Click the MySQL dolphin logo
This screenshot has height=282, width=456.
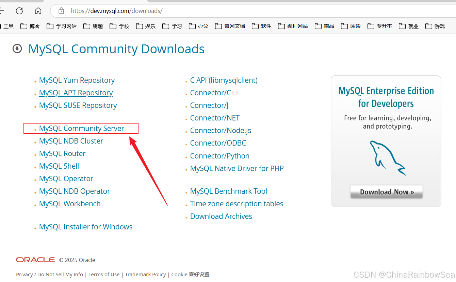click(388, 158)
